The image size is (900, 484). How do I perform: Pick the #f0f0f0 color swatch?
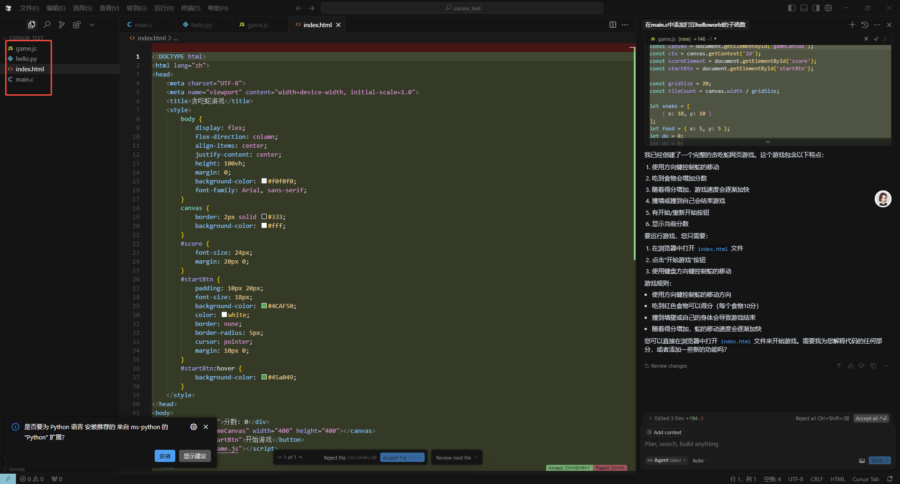tap(264, 181)
